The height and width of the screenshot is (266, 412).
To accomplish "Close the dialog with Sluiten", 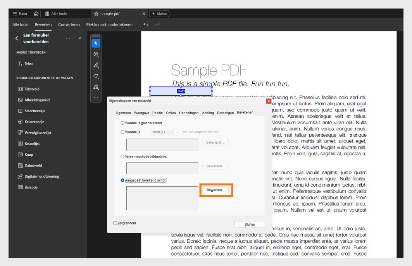I will coord(250,224).
